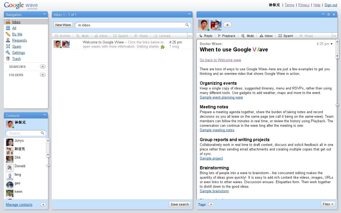
Task: Mark open wave as Read
Action: point(306,36)
